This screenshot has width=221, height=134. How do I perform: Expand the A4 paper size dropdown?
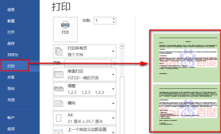pyautogui.click(x=113, y=118)
